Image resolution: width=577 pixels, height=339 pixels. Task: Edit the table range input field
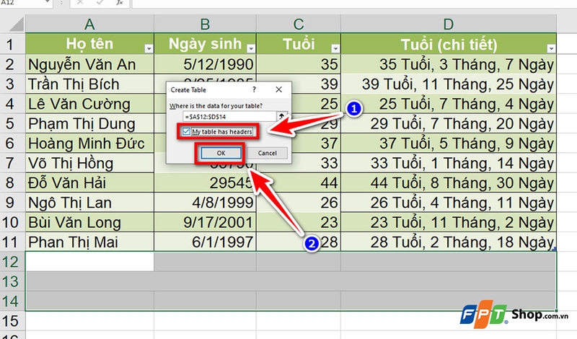229,117
